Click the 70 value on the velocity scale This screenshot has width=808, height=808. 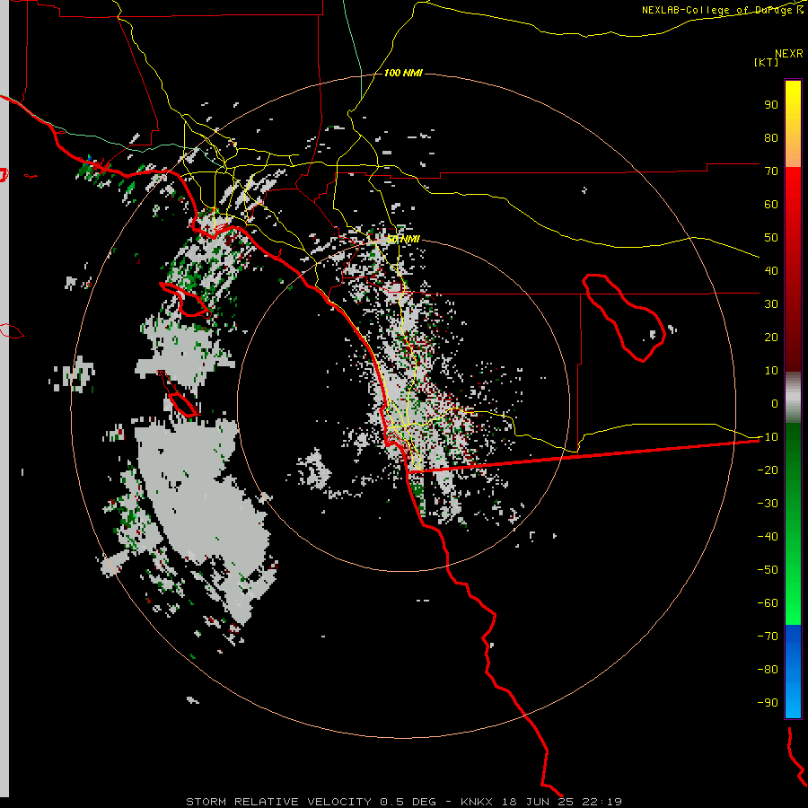[x=771, y=171]
